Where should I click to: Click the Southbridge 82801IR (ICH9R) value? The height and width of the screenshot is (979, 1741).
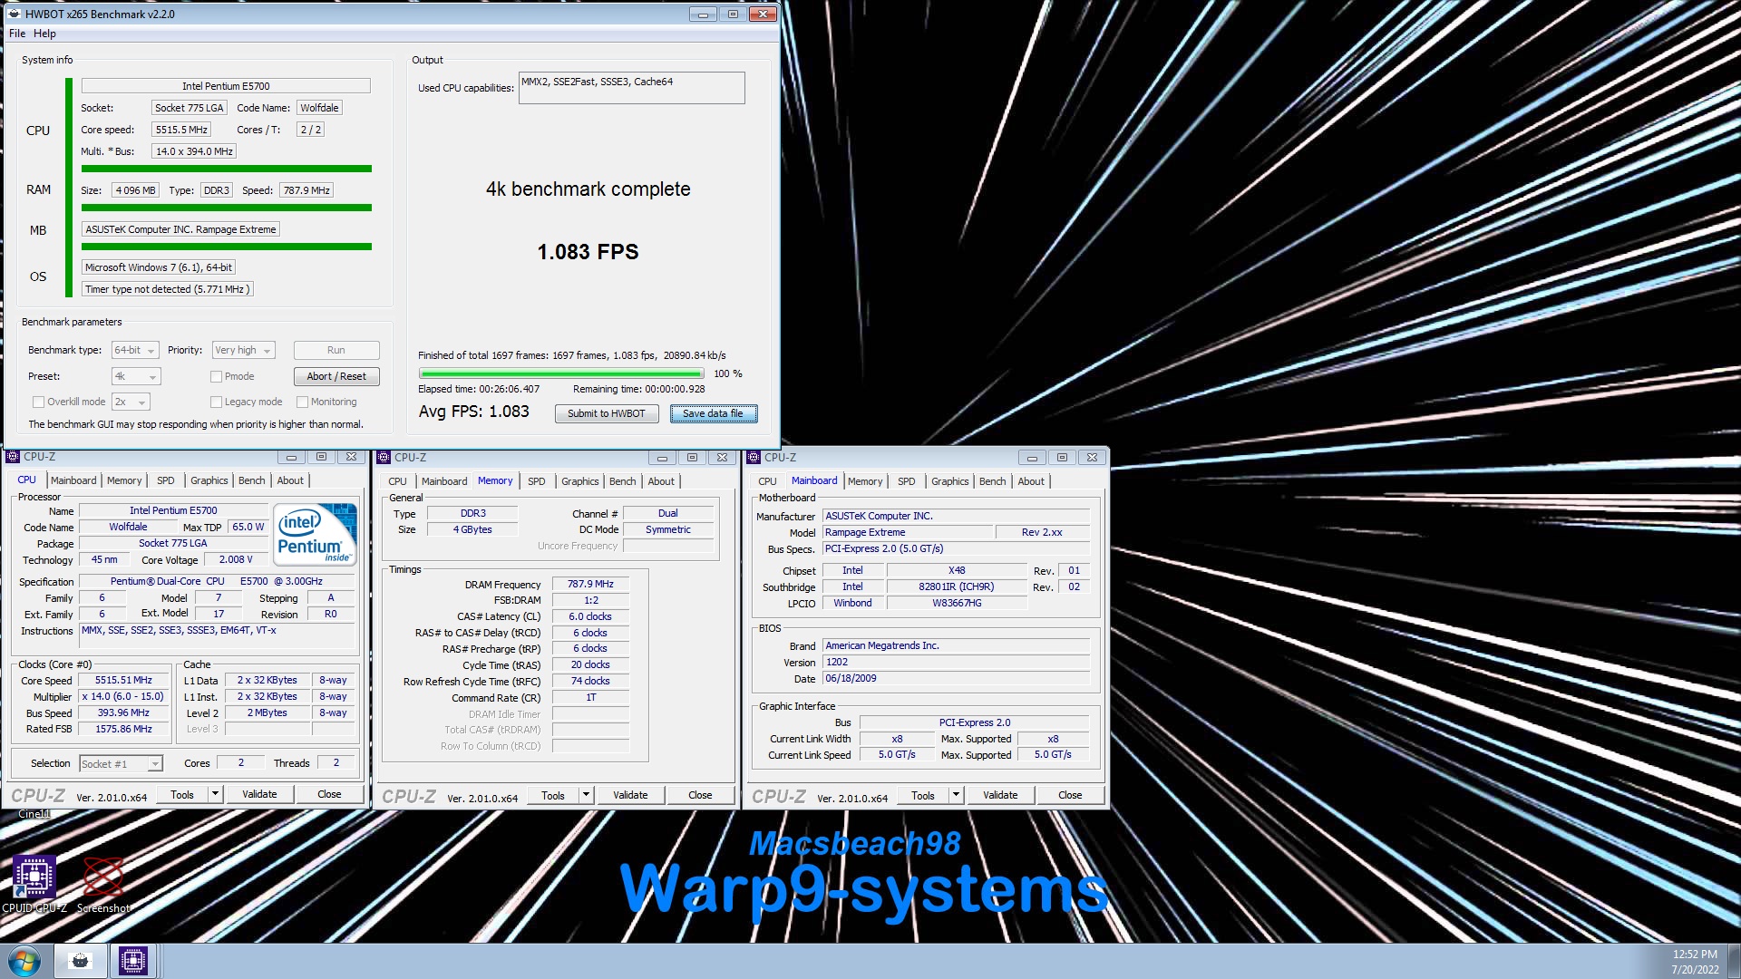956,586
